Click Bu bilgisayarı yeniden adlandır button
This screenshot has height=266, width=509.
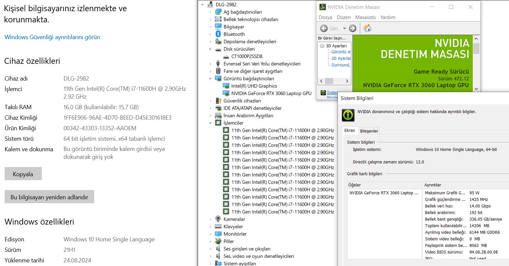(x=49, y=197)
